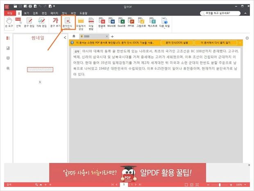Go to next page arrow

[x=136, y=184]
